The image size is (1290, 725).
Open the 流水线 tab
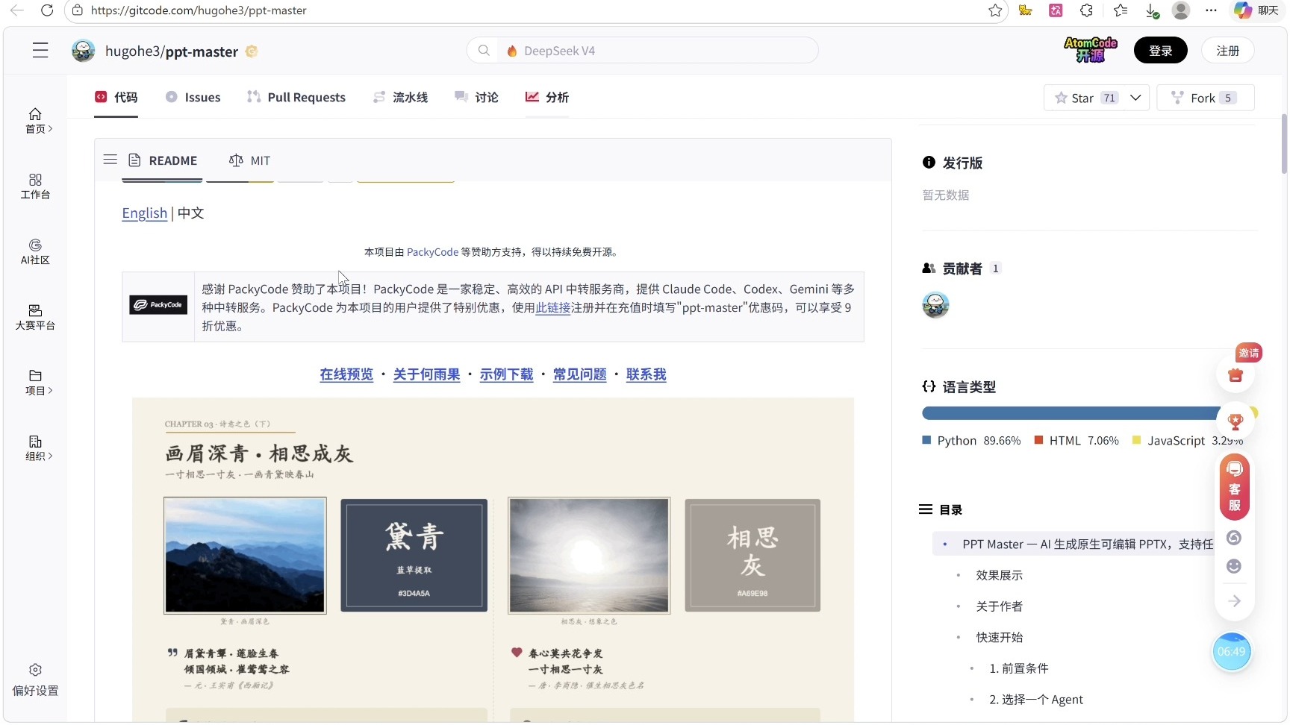pos(401,97)
